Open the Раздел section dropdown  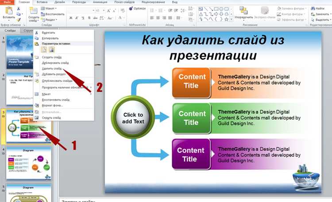pos(49,19)
